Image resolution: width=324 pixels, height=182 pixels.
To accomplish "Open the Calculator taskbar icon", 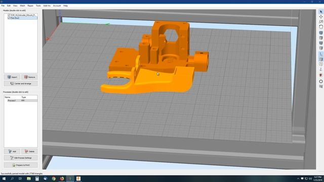I will [x=37, y=178].
